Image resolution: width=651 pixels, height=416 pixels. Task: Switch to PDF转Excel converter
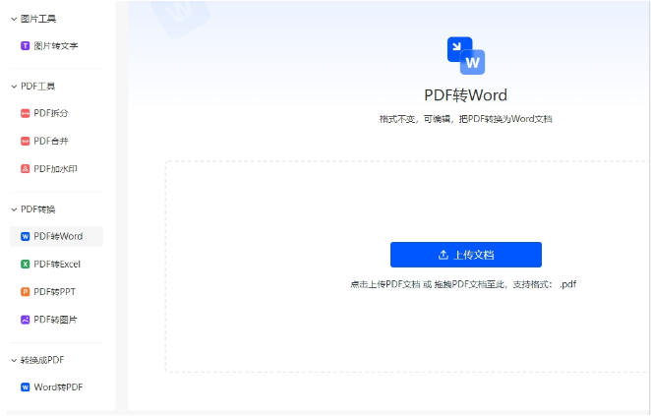coord(56,264)
